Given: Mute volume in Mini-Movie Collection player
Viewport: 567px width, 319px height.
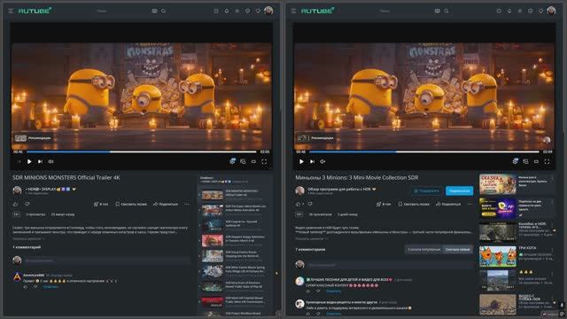Looking at the screenshot, I should point(322,161).
